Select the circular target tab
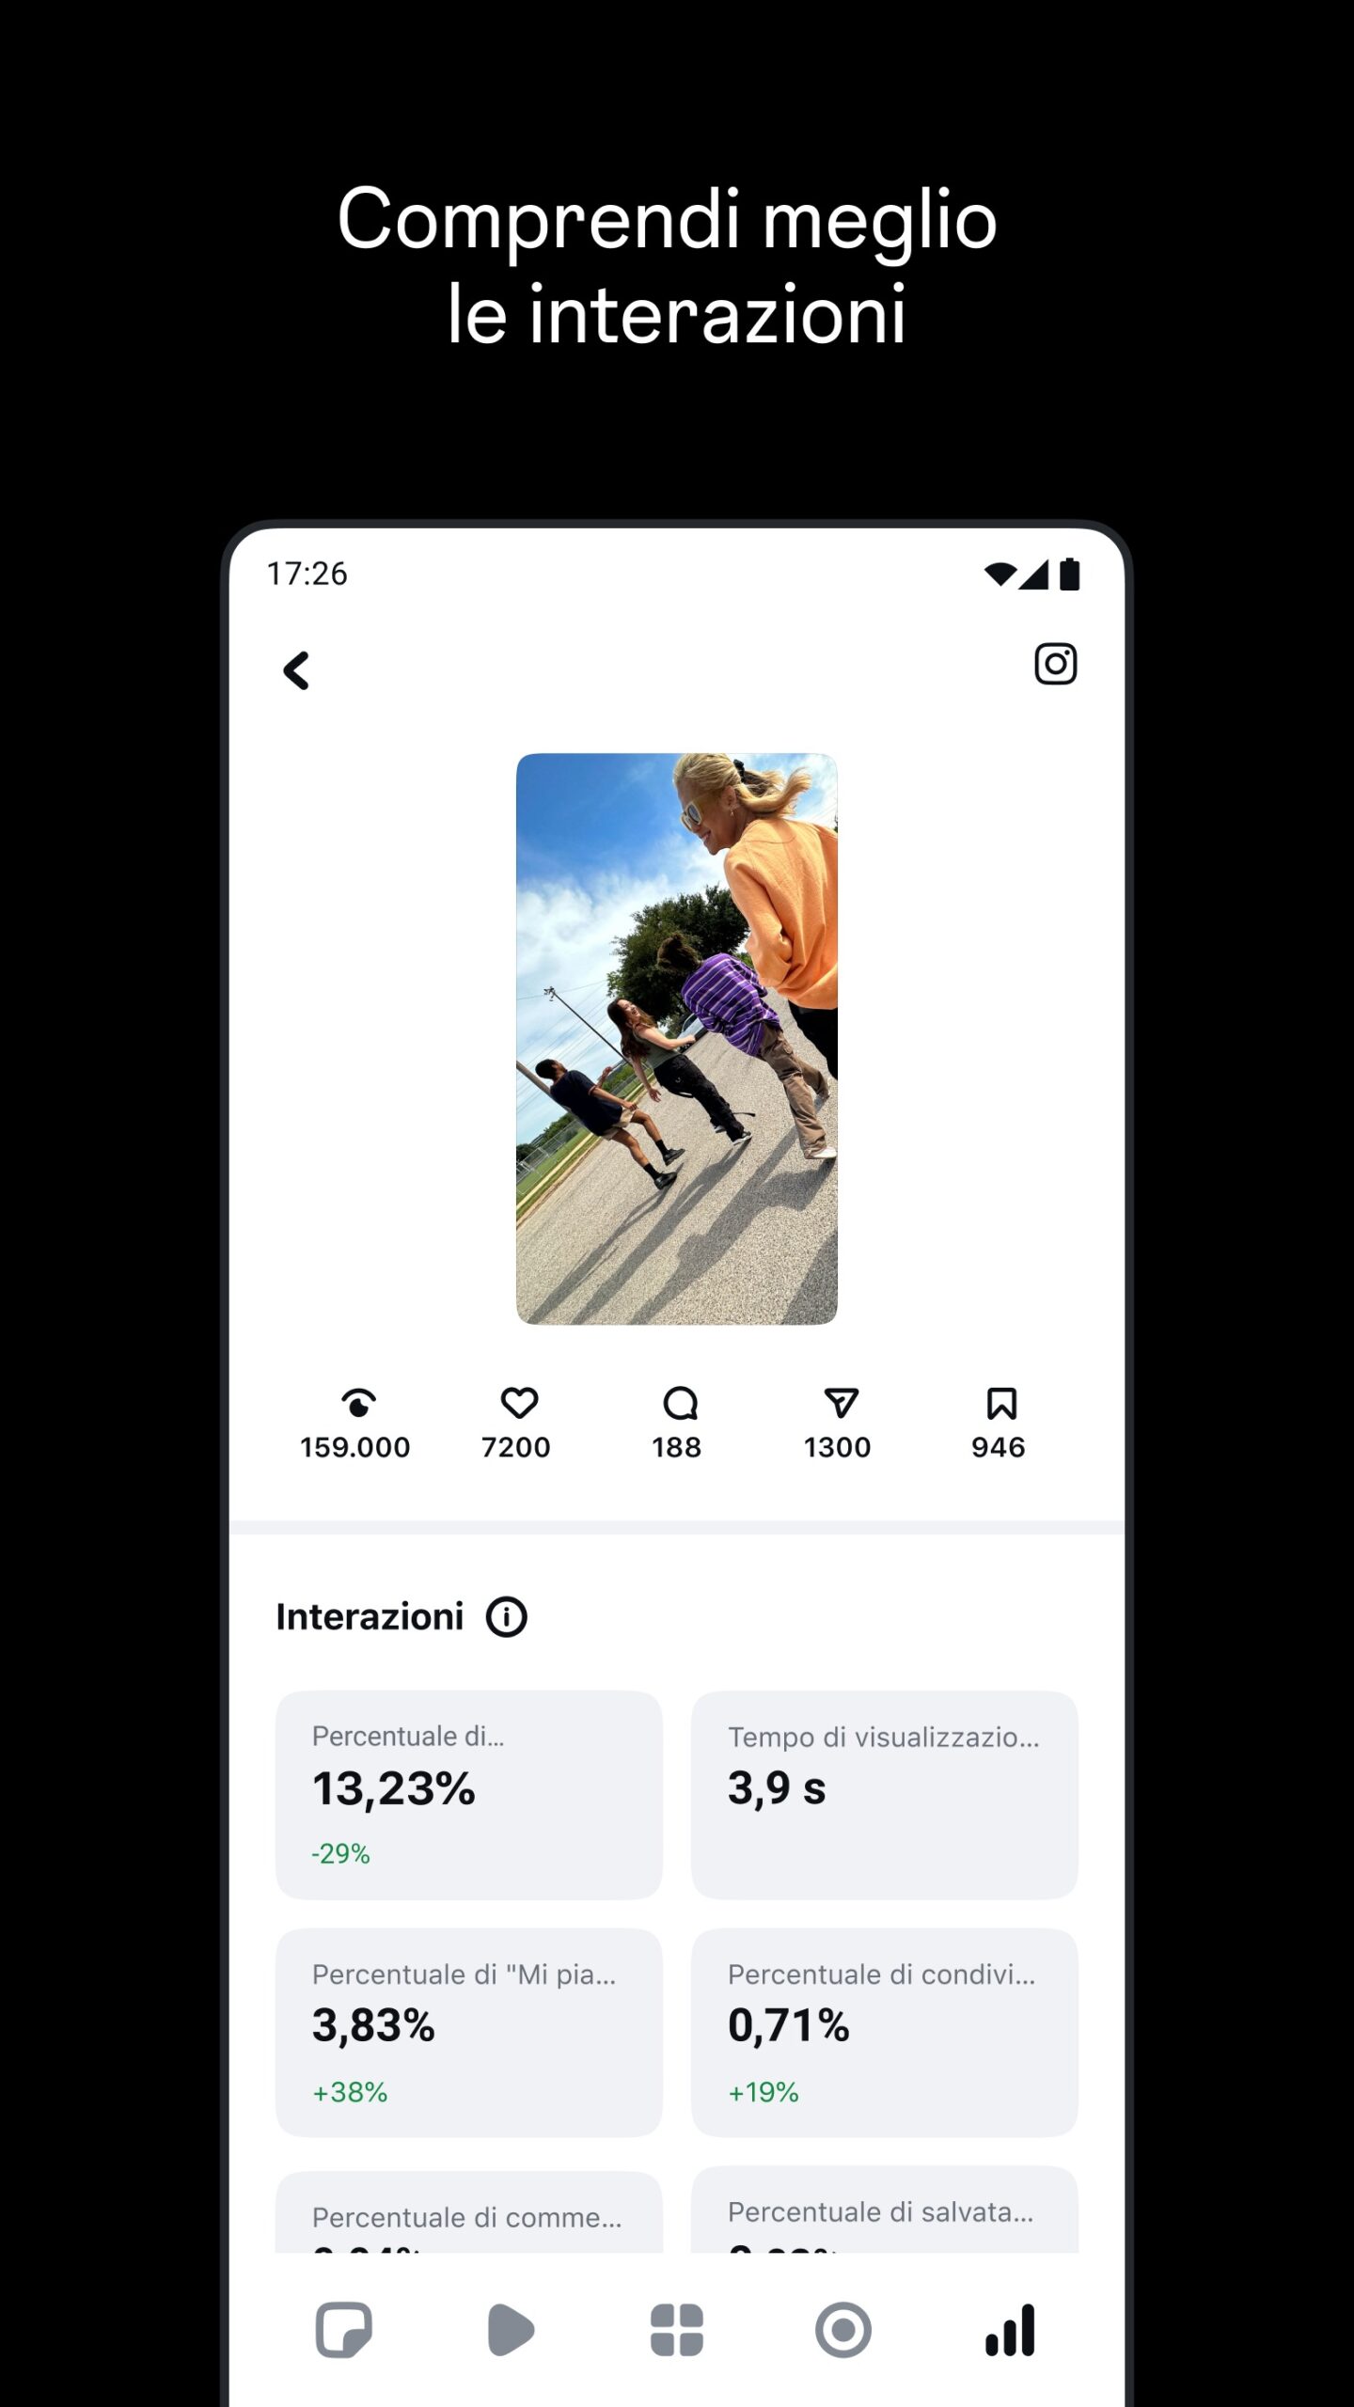This screenshot has height=2407, width=1354. click(x=843, y=2330)
